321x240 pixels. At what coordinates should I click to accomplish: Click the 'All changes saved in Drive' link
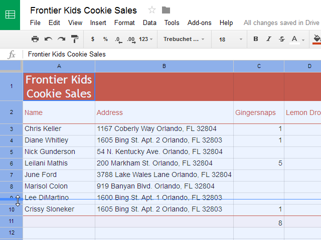click(x=281, y=22)
